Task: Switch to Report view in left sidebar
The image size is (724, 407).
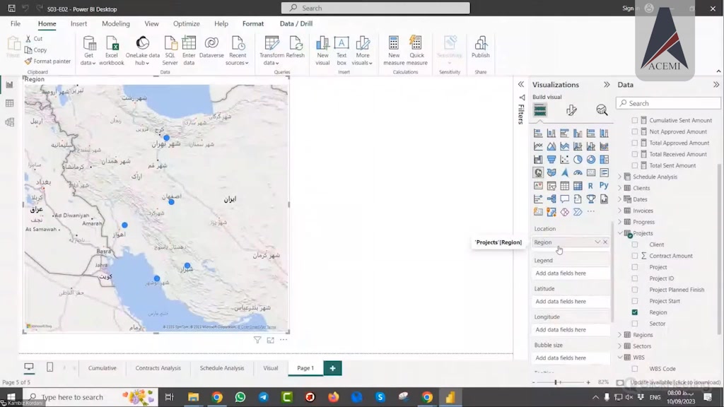Action: pyautogui.click(x=10, y=85)
